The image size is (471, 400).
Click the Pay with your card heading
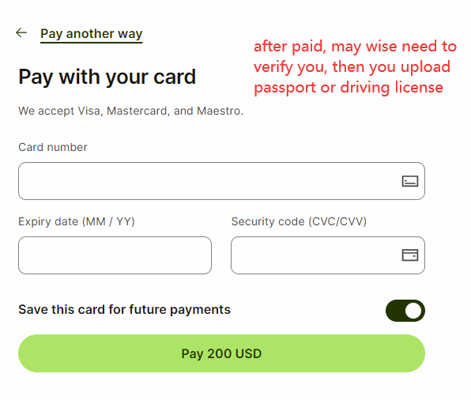(x=107, y=77)
